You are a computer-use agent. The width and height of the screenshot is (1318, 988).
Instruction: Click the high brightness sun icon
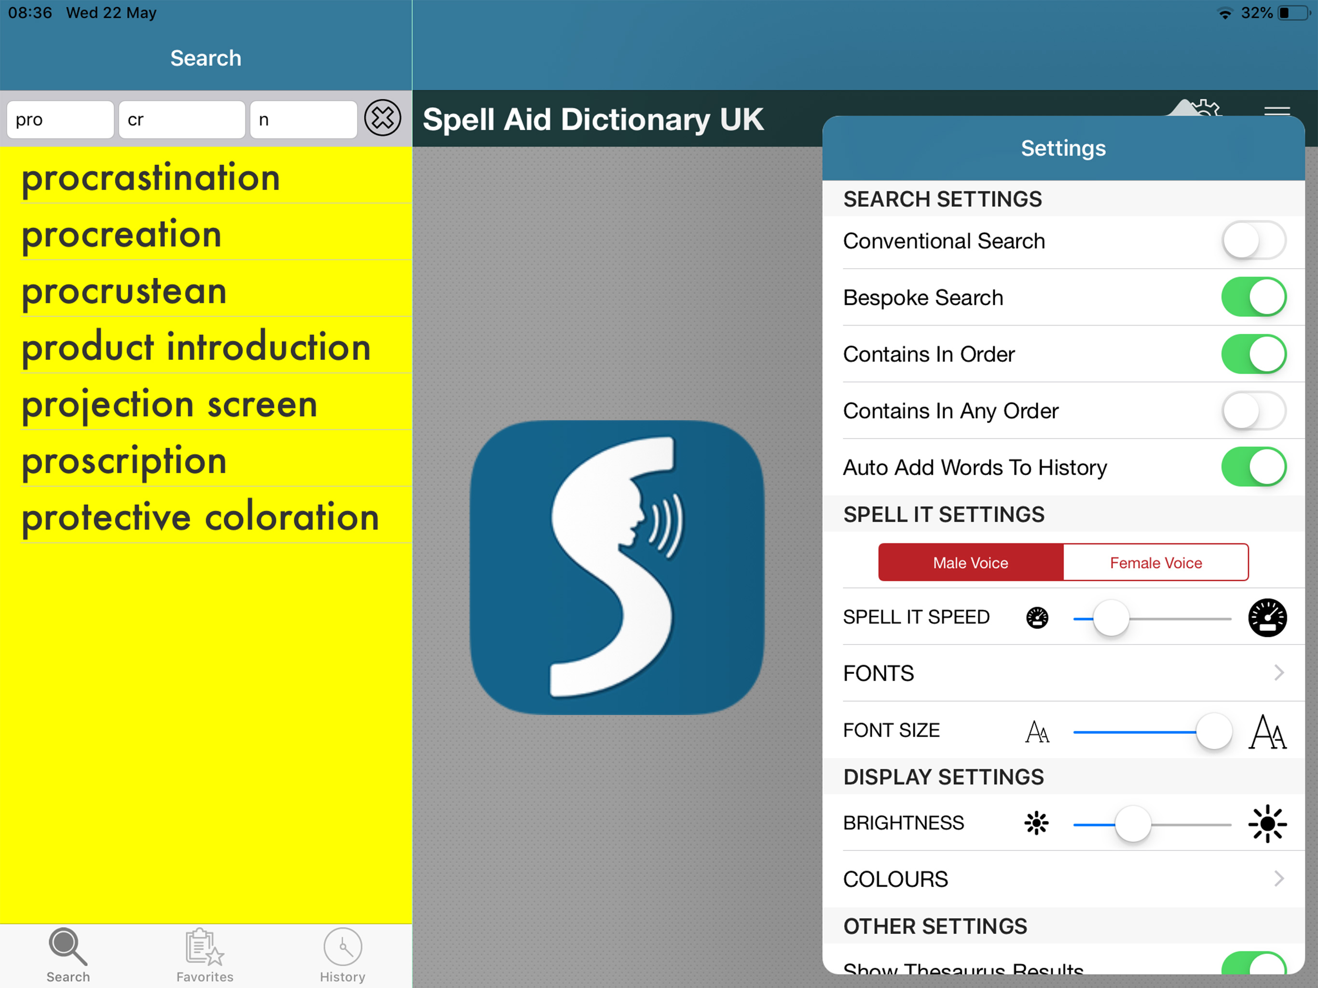click(1267, 823)
